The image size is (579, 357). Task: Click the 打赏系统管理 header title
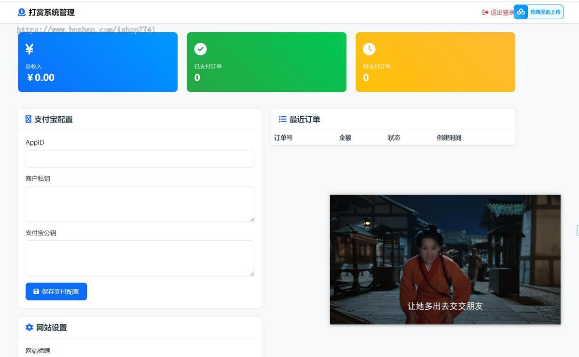(x=52, y=13)
